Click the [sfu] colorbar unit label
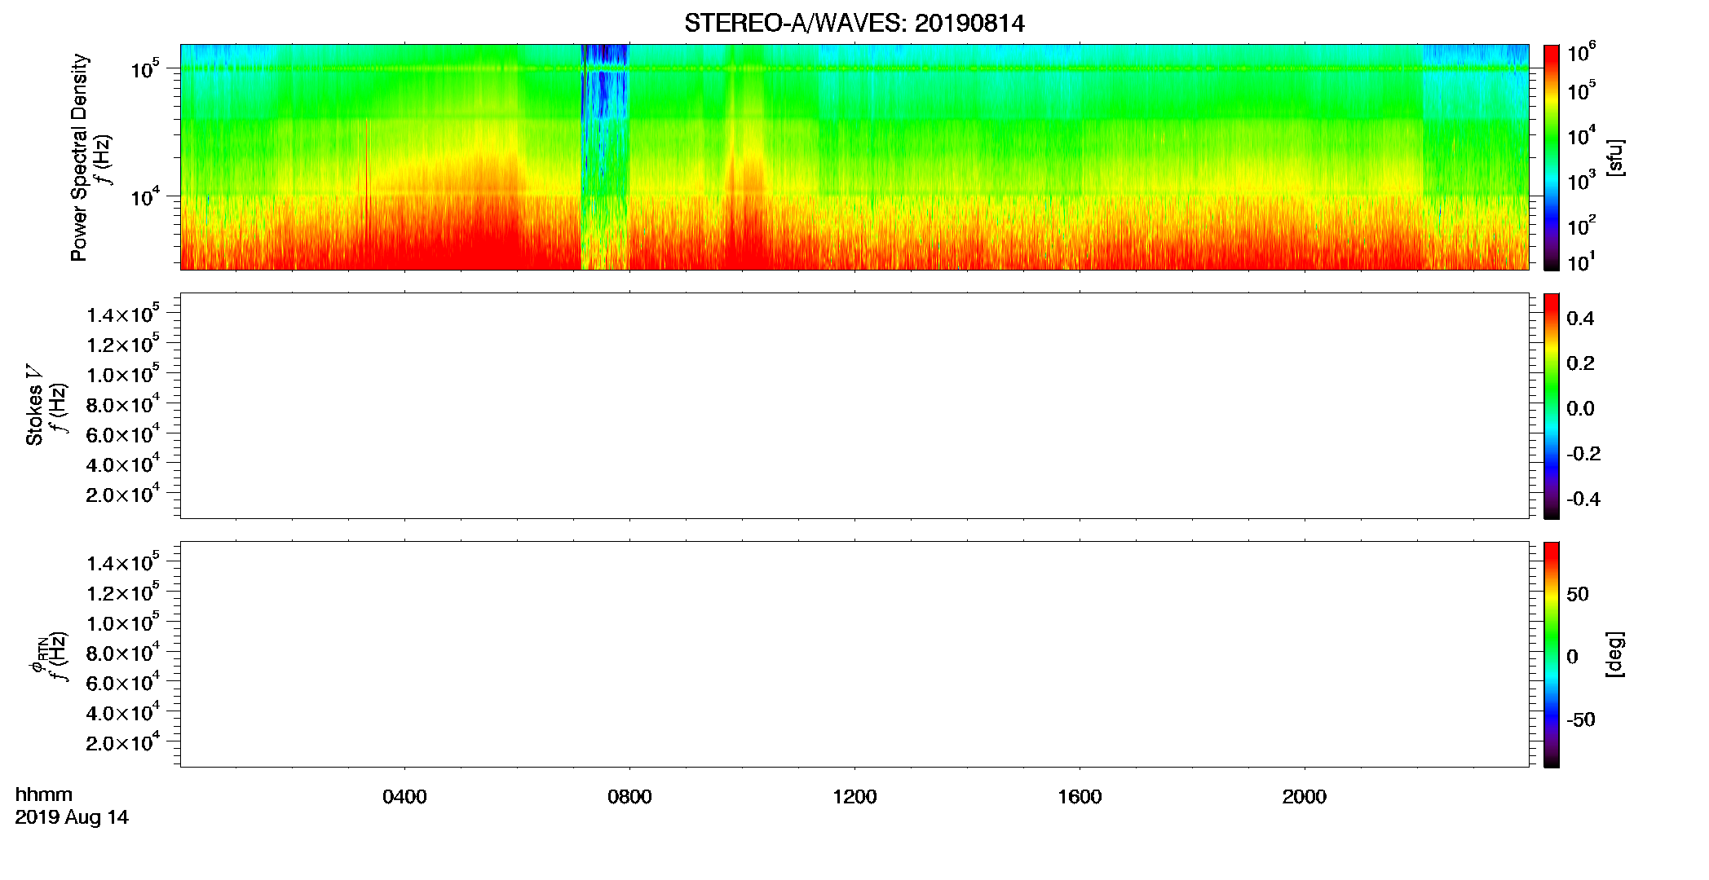 1614,157
